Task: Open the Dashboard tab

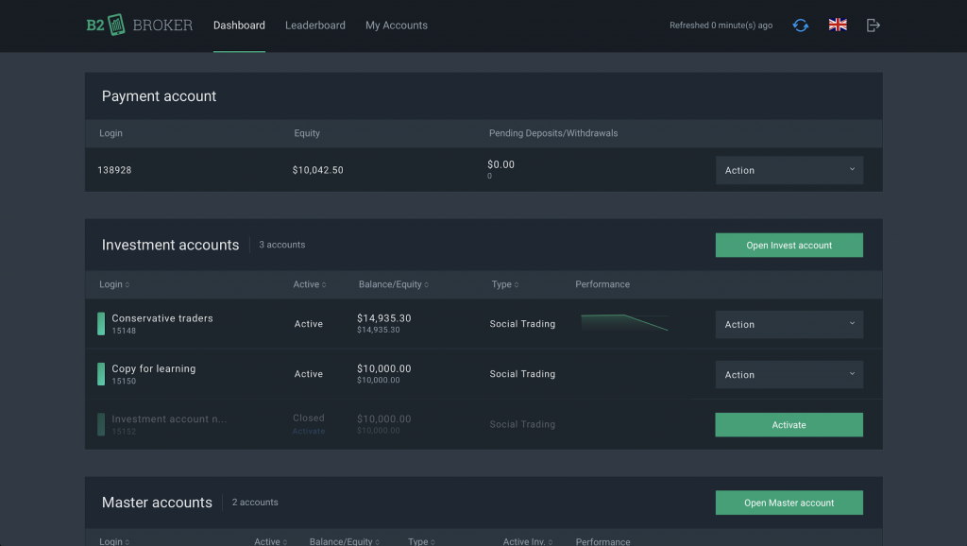Action: point(239,26)
